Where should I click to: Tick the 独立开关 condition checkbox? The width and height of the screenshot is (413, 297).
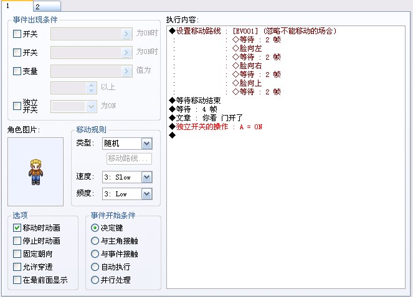point(17,106)
